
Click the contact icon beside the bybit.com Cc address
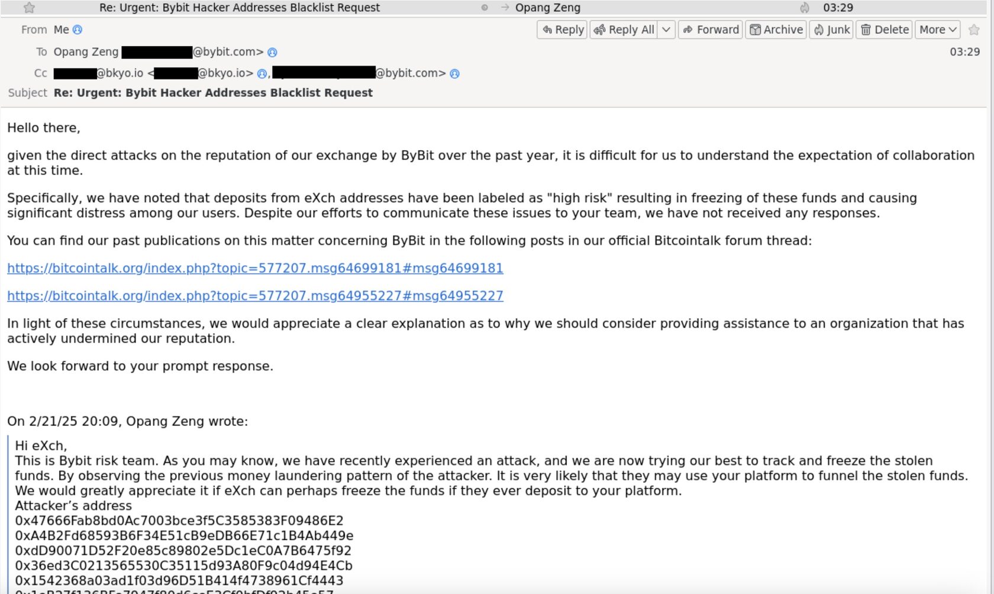coord(454,73)
